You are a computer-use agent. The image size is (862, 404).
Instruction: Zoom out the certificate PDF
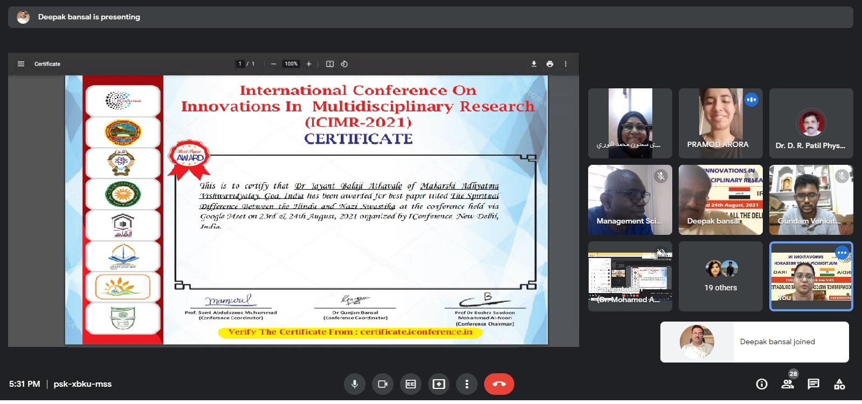point(273,64)
